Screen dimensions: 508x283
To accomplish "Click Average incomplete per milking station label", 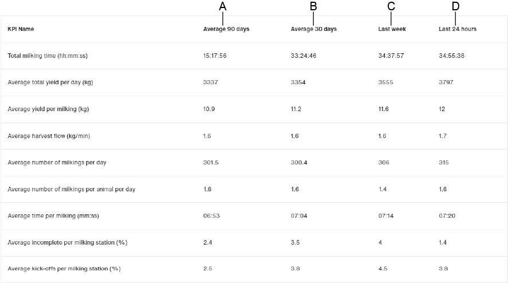I will click(68, 242).
